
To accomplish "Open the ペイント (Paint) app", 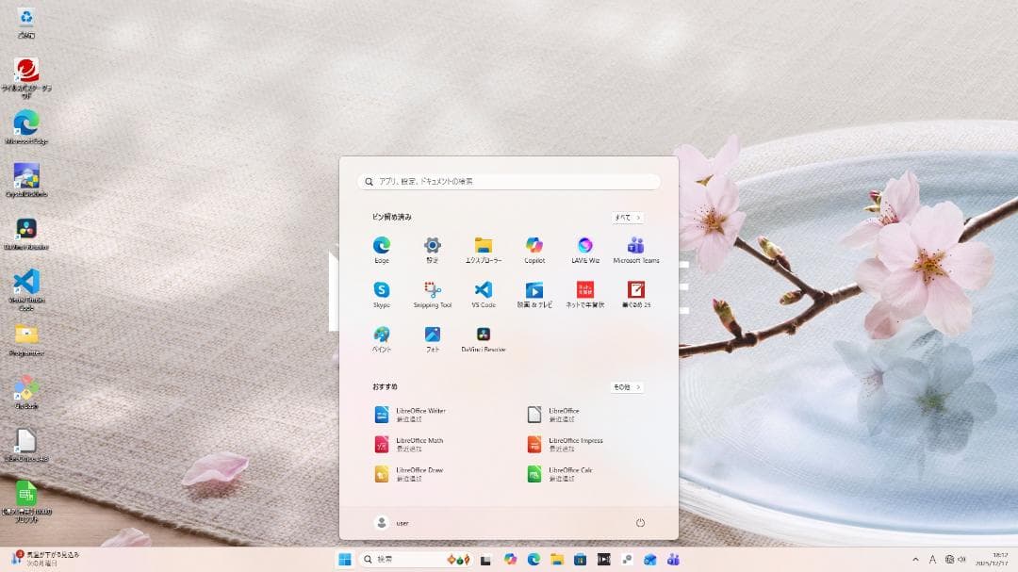I will 382,338.
